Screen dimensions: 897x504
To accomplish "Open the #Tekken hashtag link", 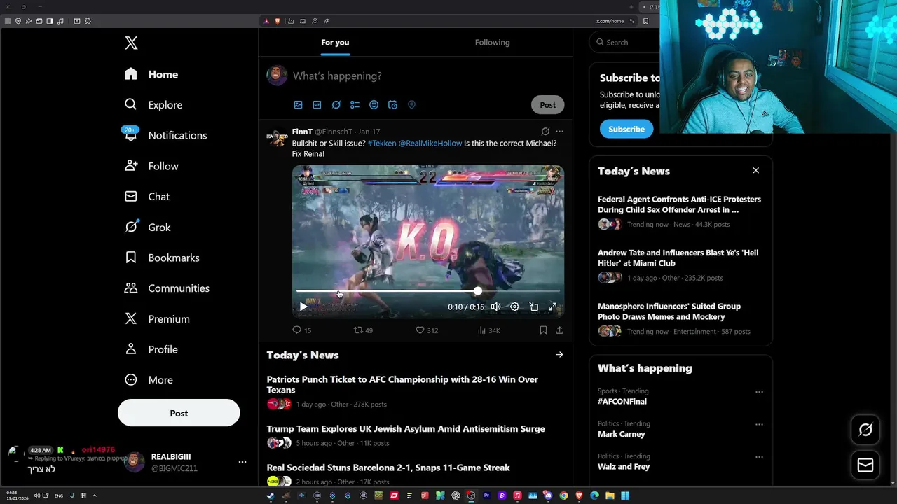I will click(x=382, y=143).
